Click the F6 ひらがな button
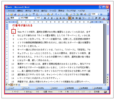The height and width of the screenshot is (99, 114). tap(40, 88)
